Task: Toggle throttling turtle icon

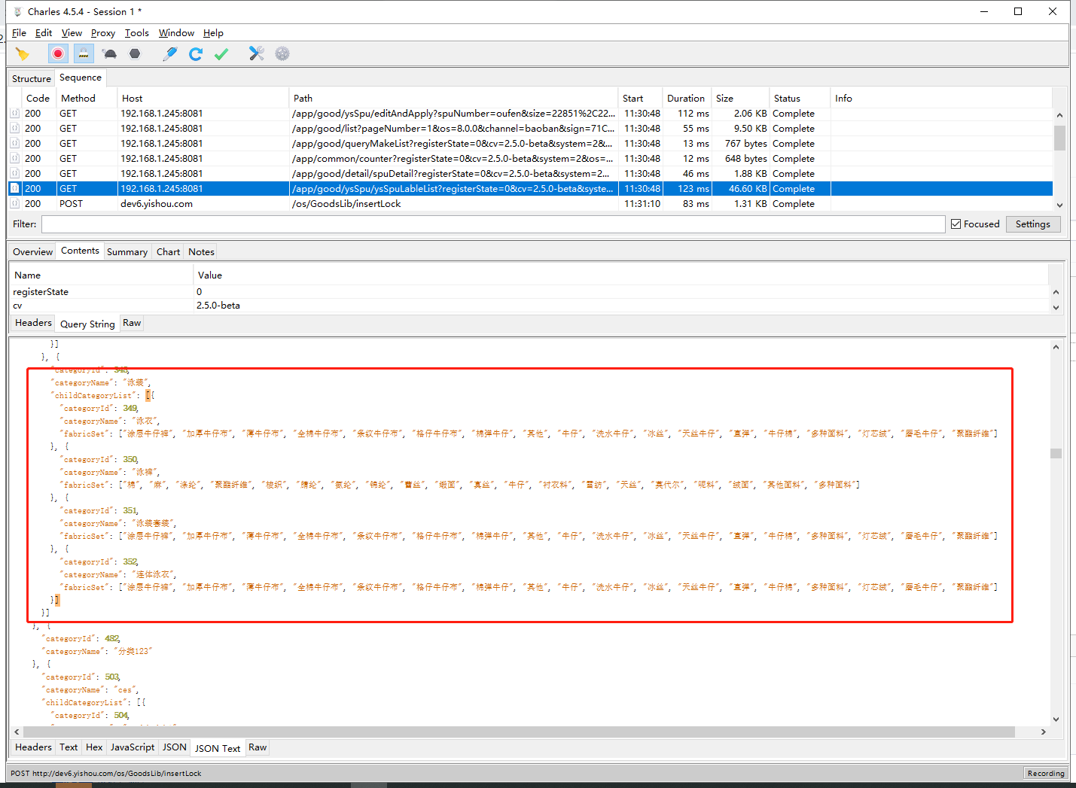Action: (x=110, y=53)
